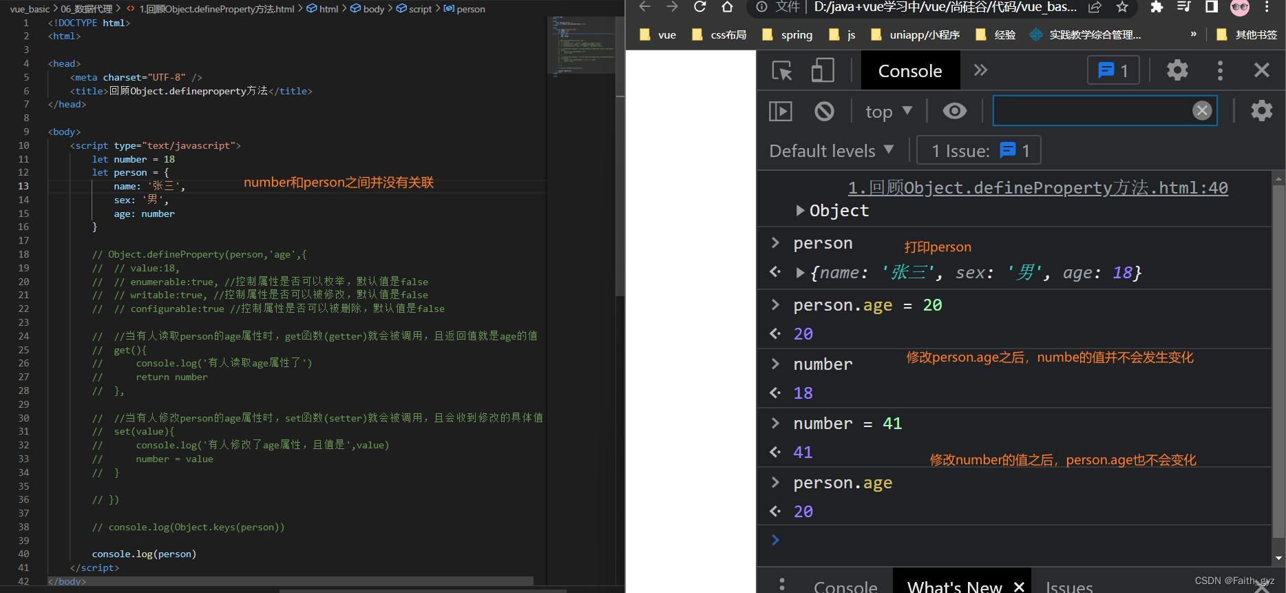
Task: Open the DevTools three-dot customize menu
Action: (x=1220, y=70)
